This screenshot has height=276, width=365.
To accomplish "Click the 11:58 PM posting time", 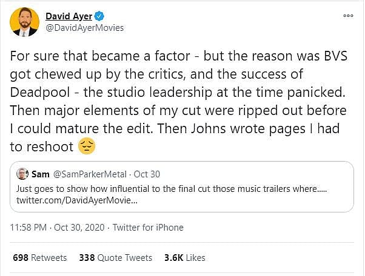I will tap(33, 228).
